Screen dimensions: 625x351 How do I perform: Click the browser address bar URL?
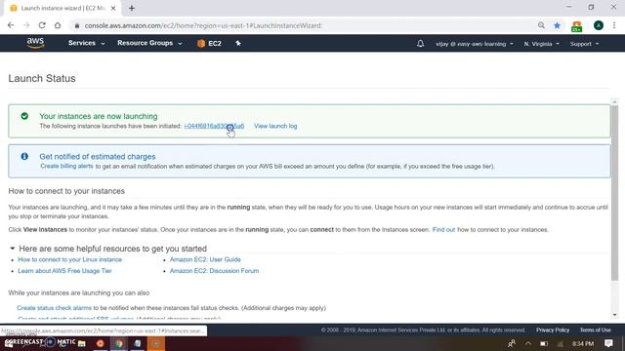click(203, 25)
